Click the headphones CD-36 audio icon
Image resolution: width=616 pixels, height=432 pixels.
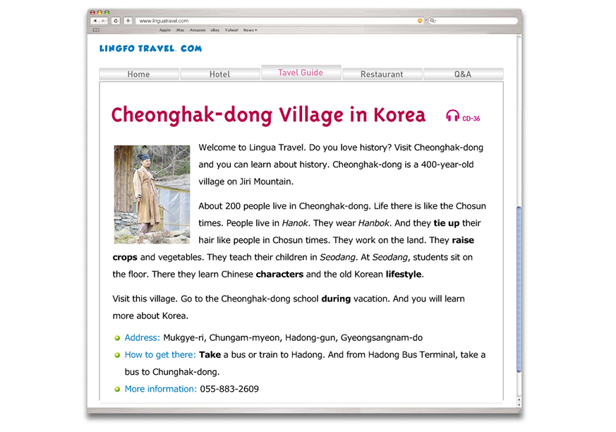pyautogui.click(x=452, y=116)
